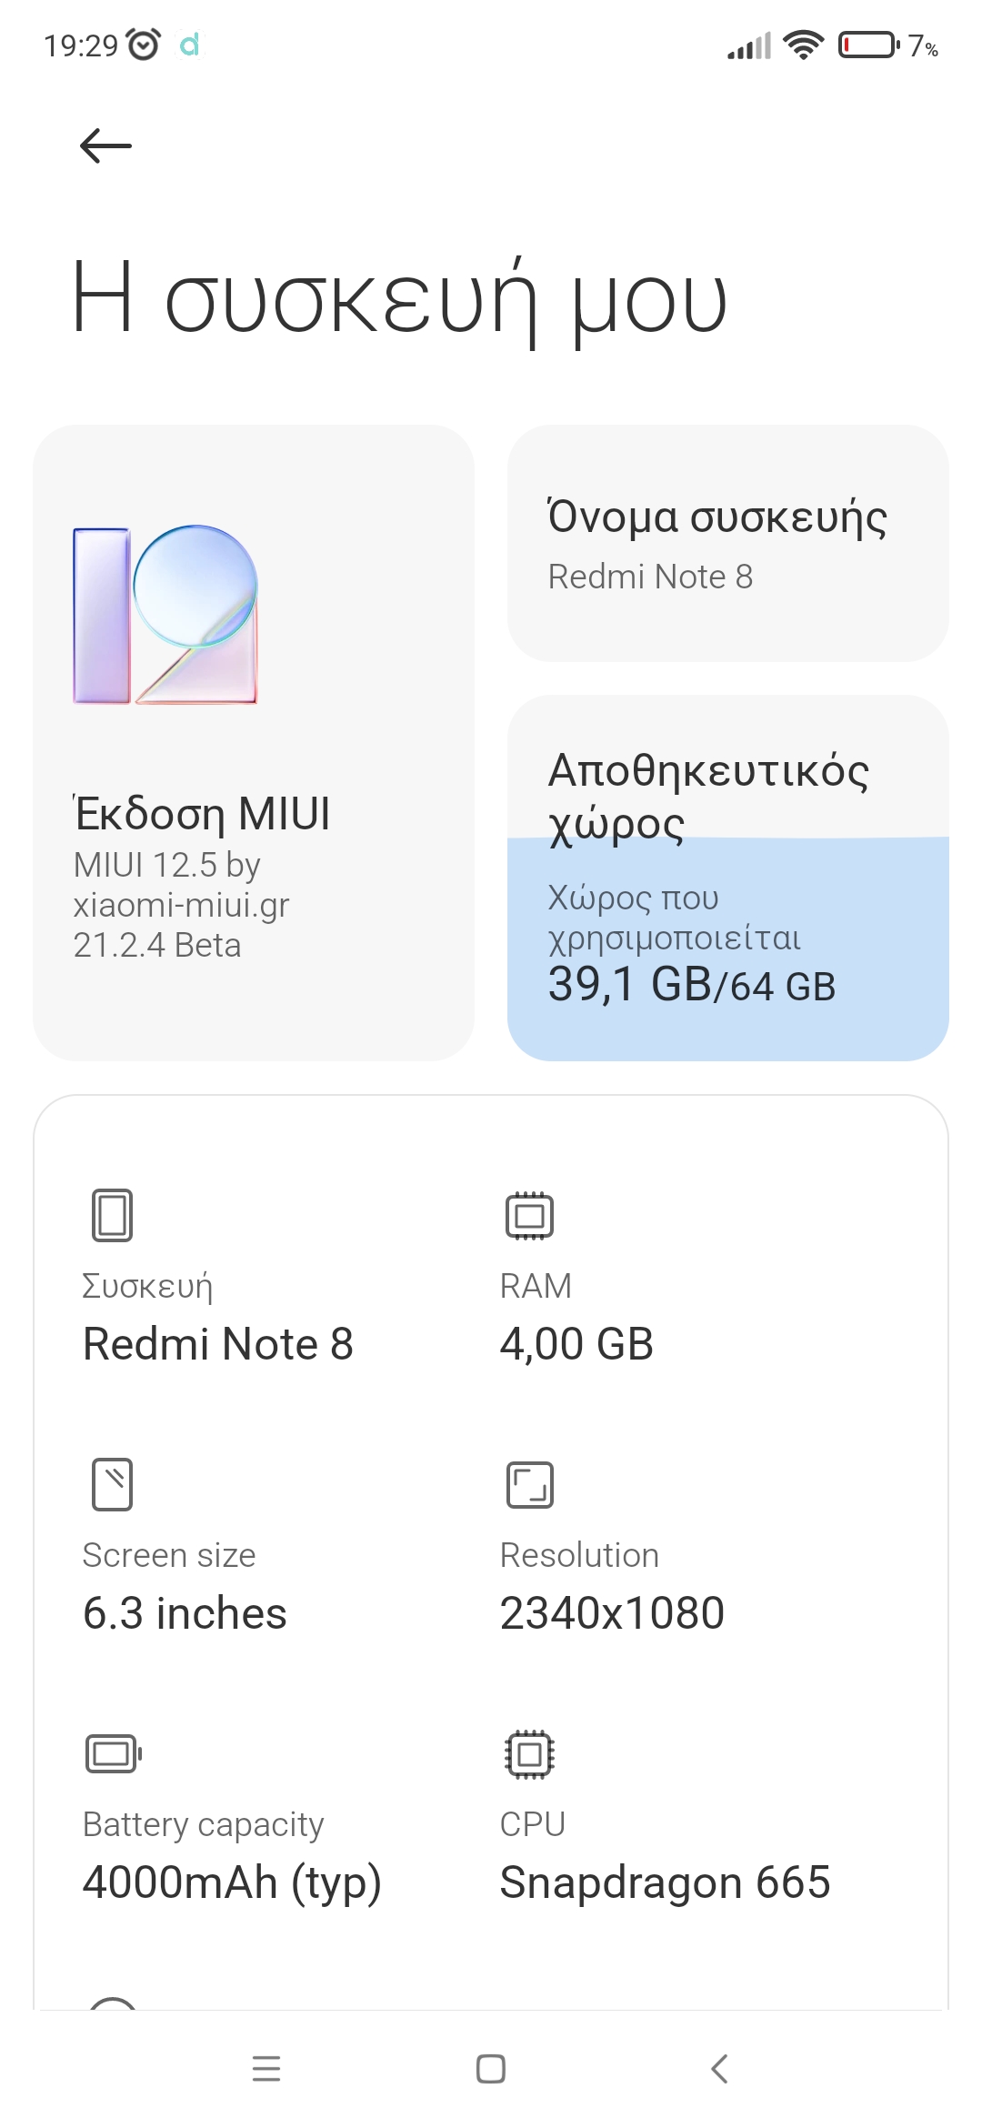
Task: Tap the alarm icon in status bar
Action: click(x=144, y=45)
